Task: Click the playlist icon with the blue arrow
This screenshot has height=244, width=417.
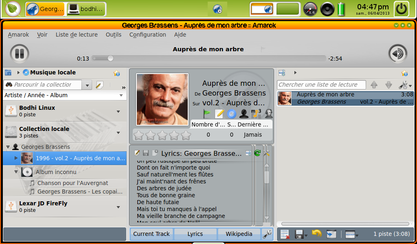Action: click(x=331, y=234)
